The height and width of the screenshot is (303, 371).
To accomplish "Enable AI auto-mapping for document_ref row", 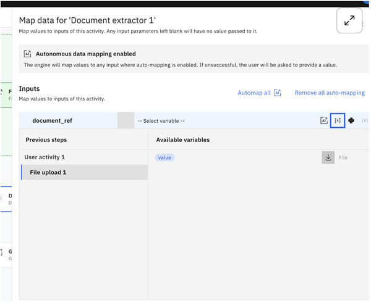I will [323, 121].
